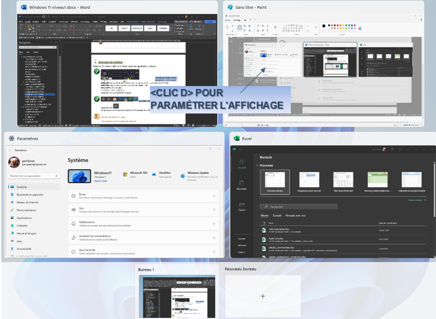Collapse the Nouveau section in Excel
This screenshot has width=436, height=319.
[x=257, y=165]
